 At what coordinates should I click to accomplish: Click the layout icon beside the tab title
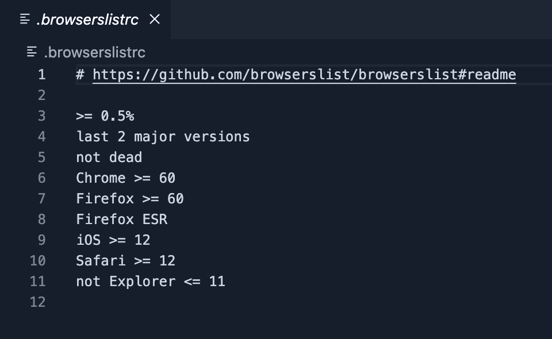(24, 19)
